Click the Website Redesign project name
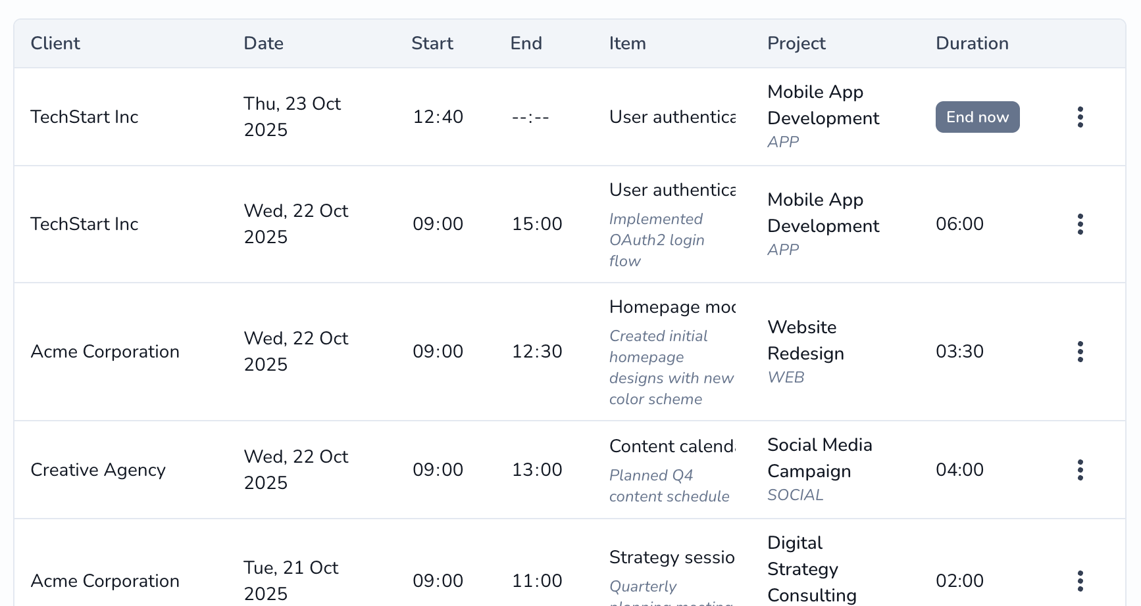1141x606 pixels. tap(805, 340)
